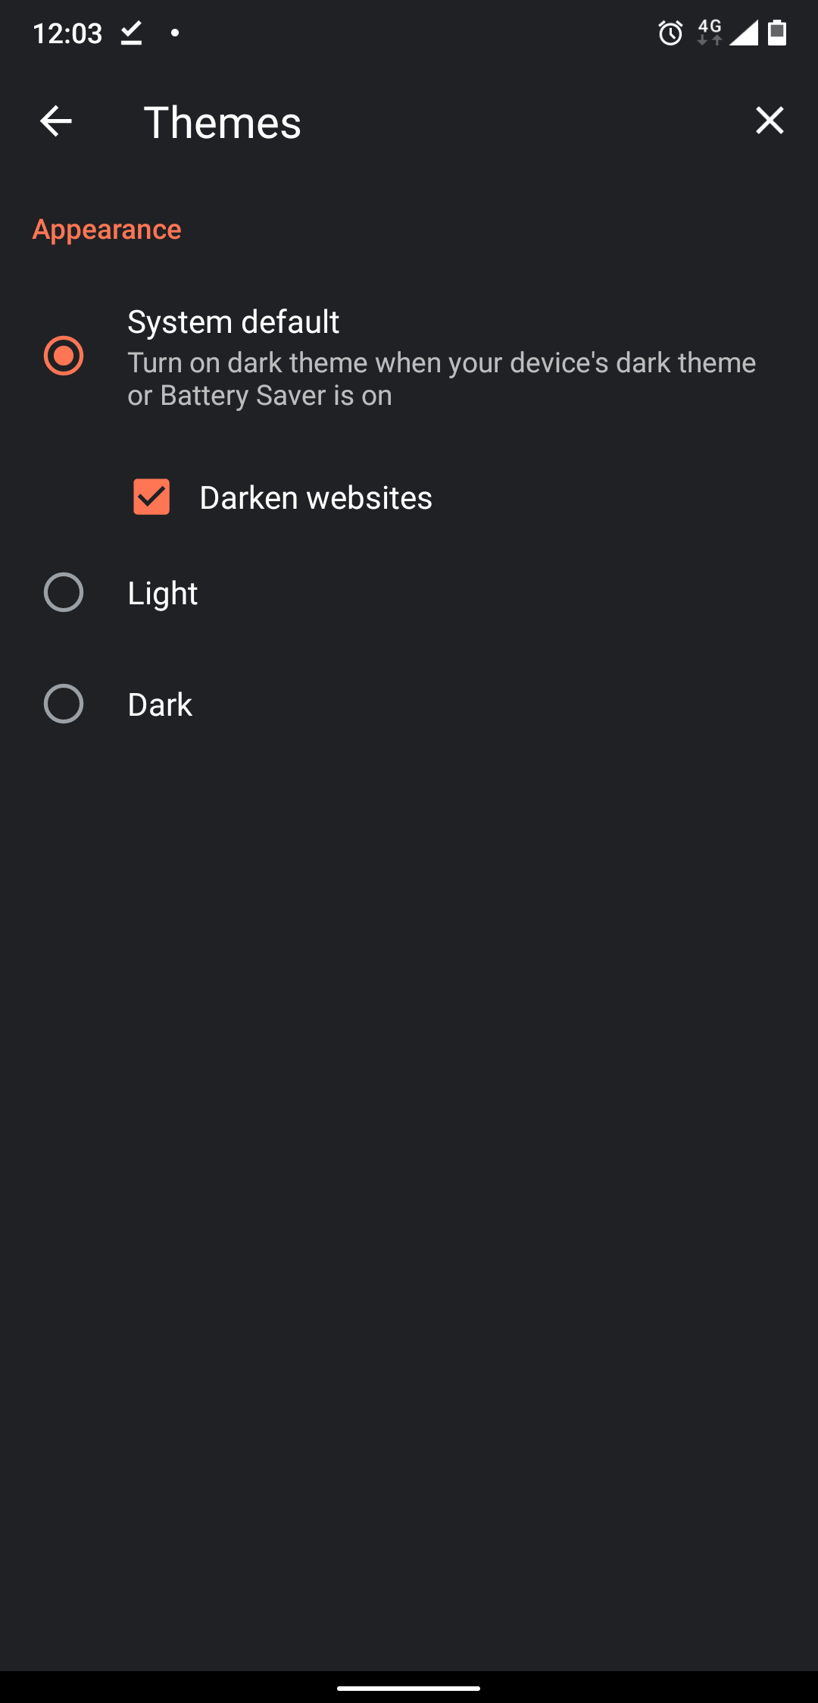Click the 12:03 clock display
The width and height of the screenshot is (818, 1703).
pyautogui.click(x=67, y=33)
